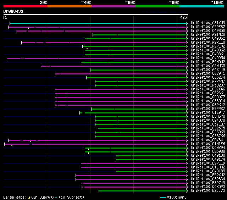Select the UniRef100_B3H5Y8 label
This screenshot has width=227, height=200.
208,117
